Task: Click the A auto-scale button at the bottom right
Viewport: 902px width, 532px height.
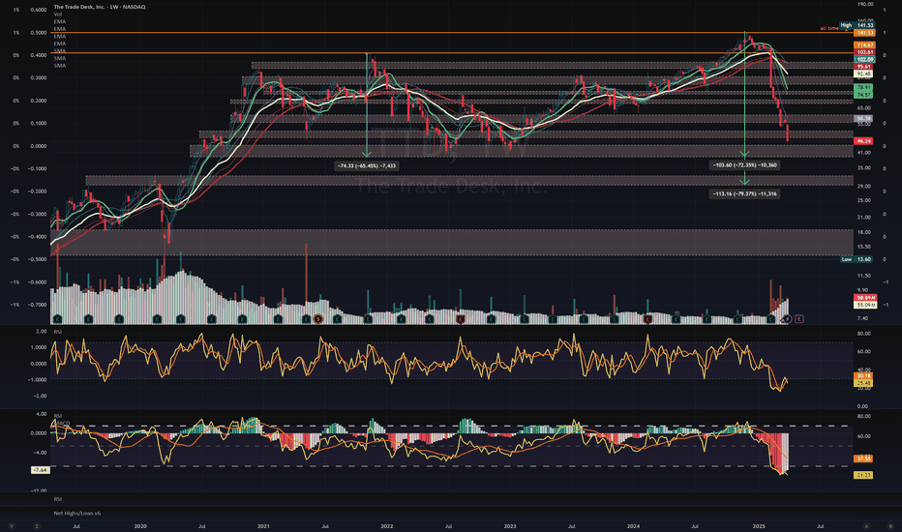Action: 866,526
